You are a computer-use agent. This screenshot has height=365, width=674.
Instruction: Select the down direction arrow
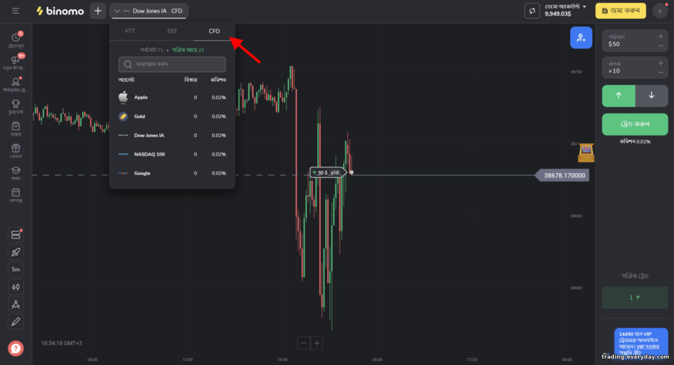(652, 96)
